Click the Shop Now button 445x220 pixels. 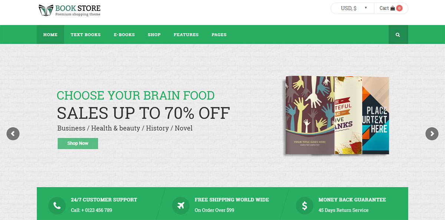pyautogui.click(x=78, y=143)
